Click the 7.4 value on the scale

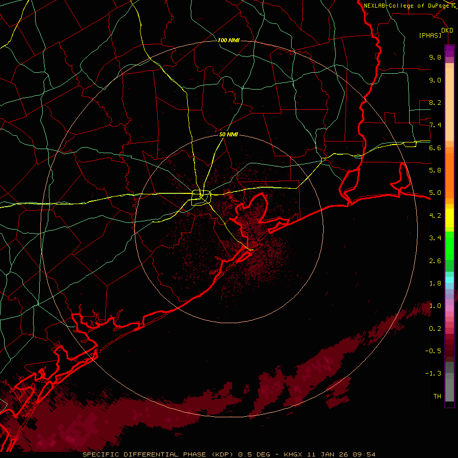(435, 125)
